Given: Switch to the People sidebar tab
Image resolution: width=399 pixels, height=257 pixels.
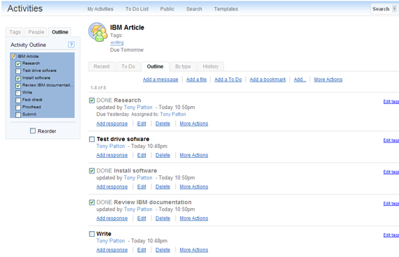Looking at the screenshot, I should [36, 32].
